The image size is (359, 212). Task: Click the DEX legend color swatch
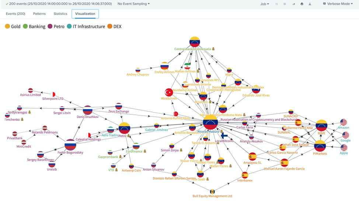110,26
